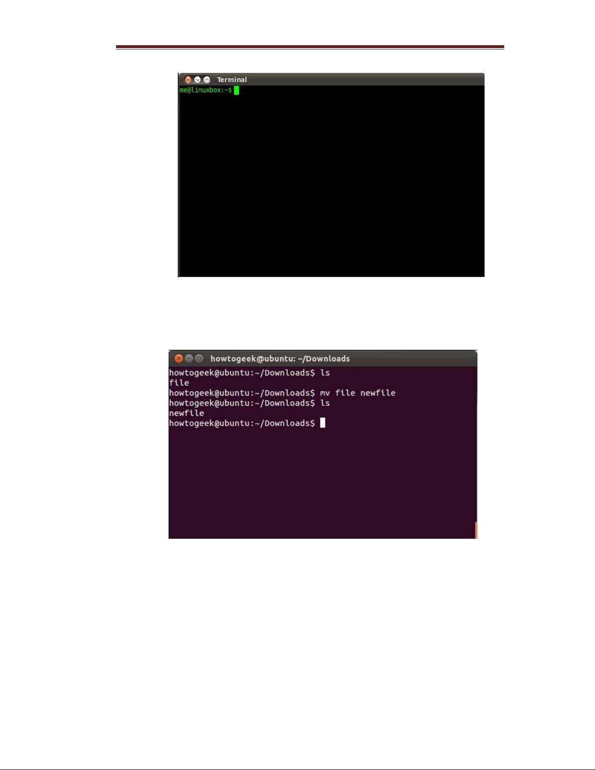The height and width of the screenshot is (770, 595).
Task: Click the dark red horizontal rule atop page
Action: click(x=310, y=47)
